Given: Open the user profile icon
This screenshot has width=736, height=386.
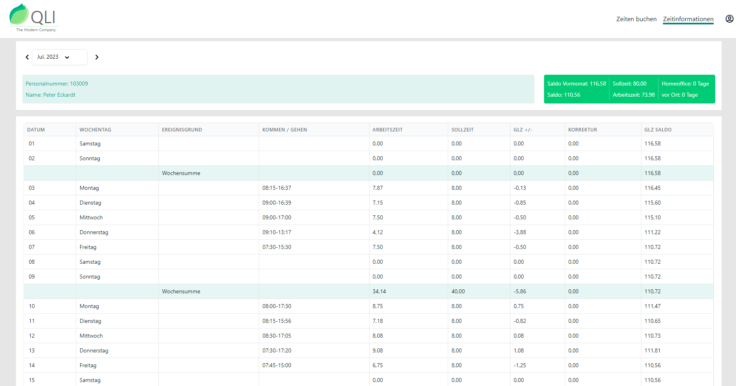Looking at the screenshot, I should click(729, 19).
